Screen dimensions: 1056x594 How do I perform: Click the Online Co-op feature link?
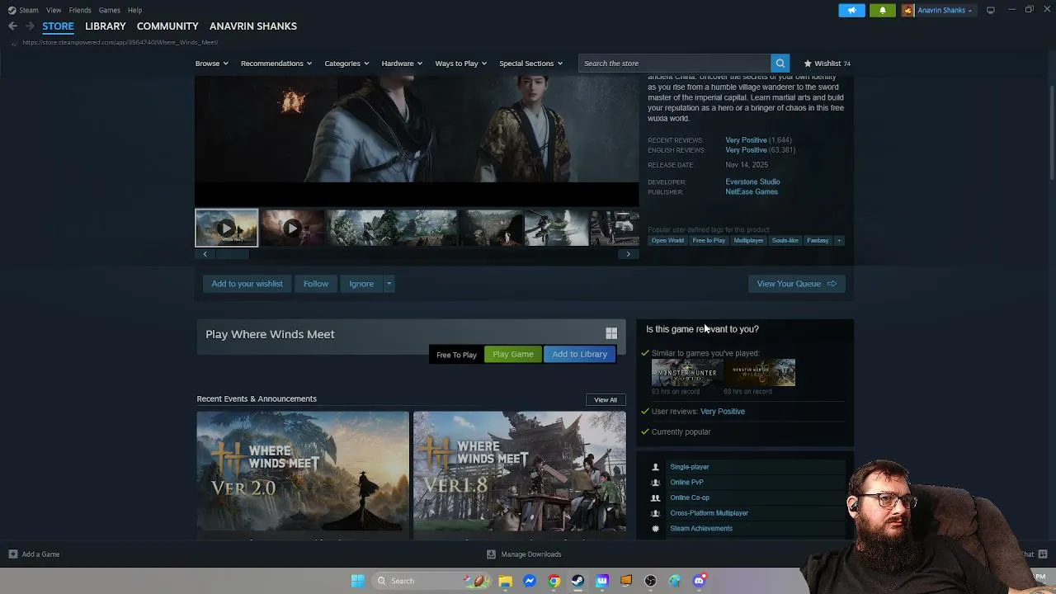[690, 498]
